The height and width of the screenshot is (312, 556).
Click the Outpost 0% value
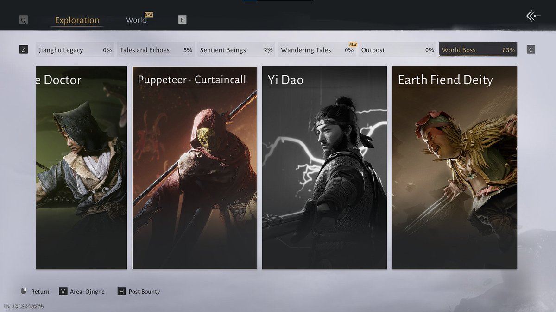(430, 50)
